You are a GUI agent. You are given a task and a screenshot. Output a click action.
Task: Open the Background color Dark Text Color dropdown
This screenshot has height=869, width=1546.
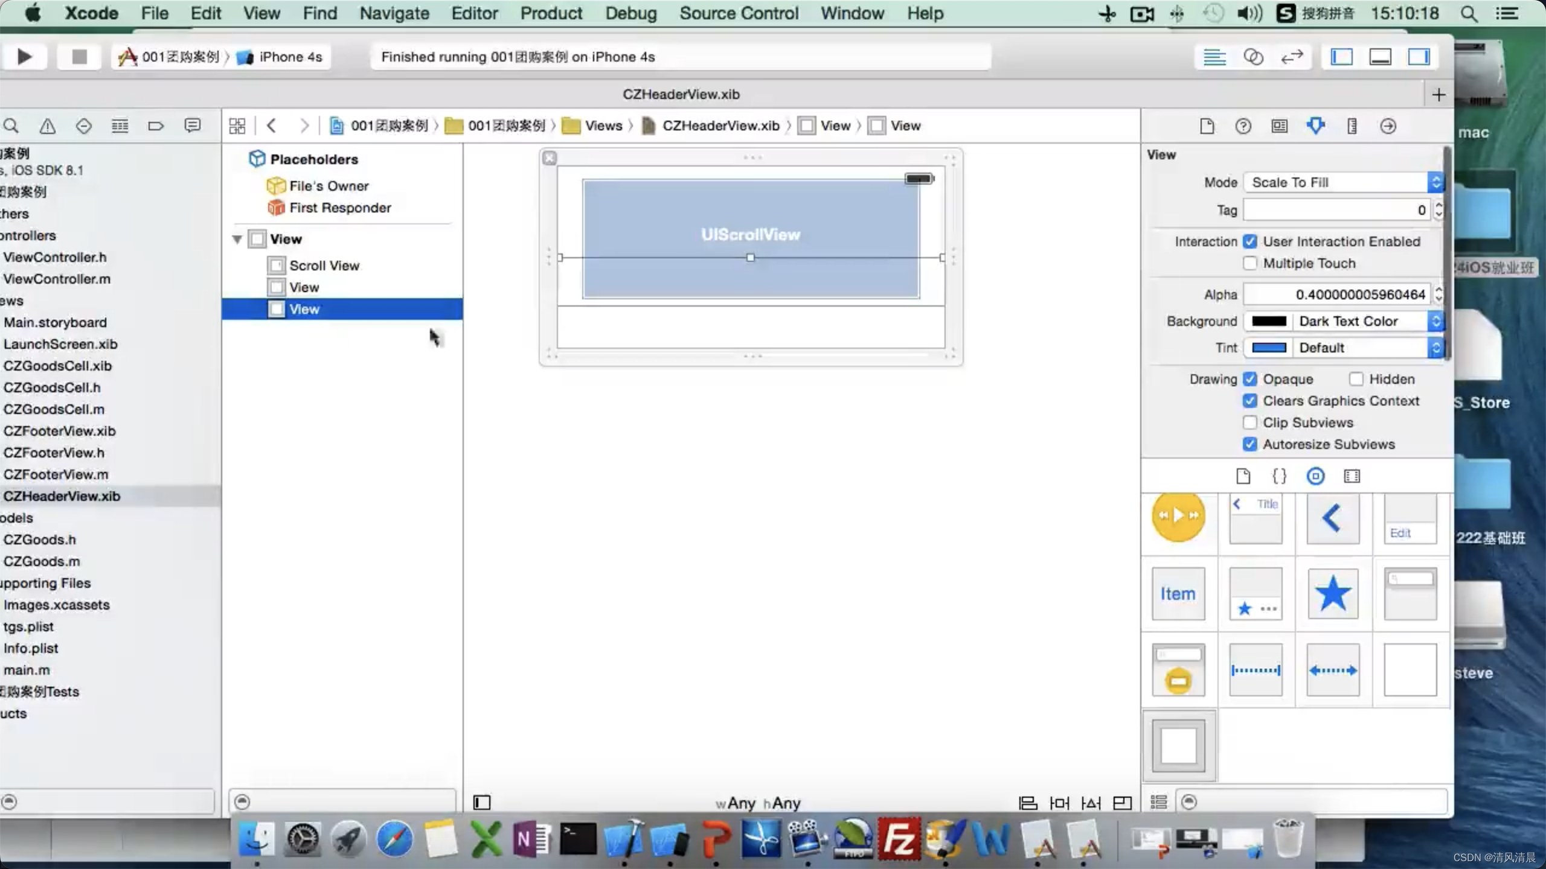coord(1437,320)
